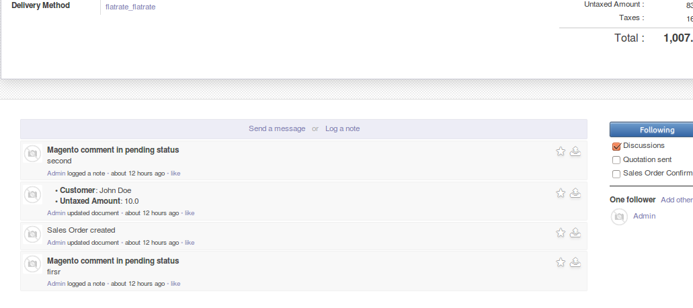
Task: Click avatar of the 'second' note author
Action: [x=32, y=153]
